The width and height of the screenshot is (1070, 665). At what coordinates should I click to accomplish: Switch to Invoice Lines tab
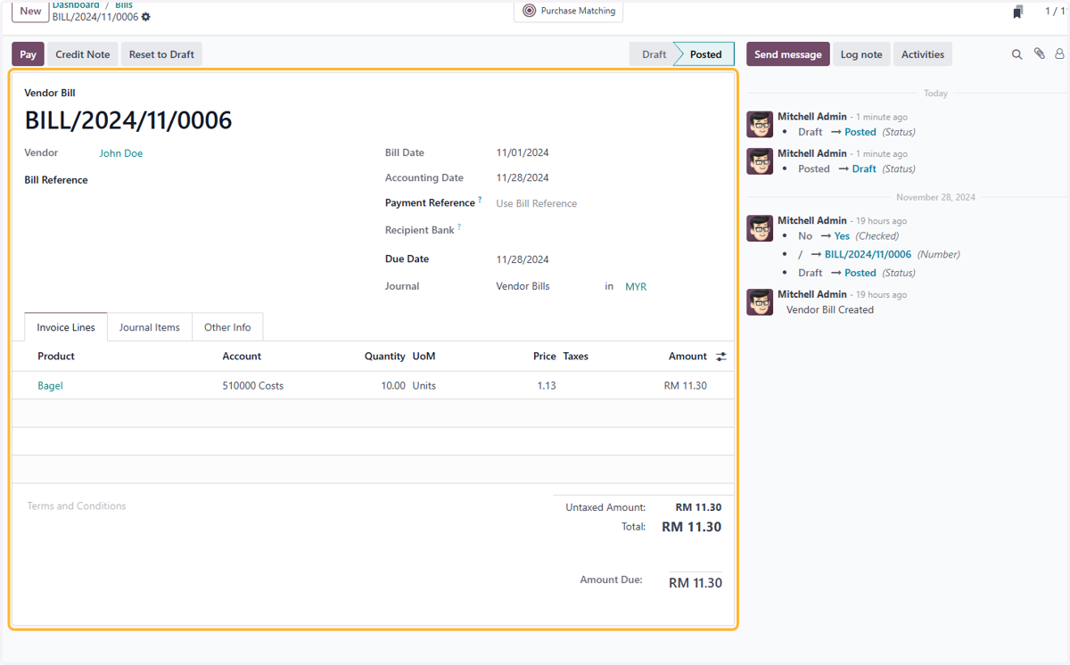[66, 327]
